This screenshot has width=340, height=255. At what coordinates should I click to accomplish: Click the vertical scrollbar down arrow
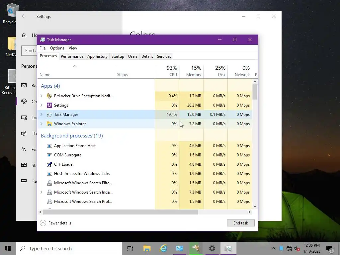255,207
